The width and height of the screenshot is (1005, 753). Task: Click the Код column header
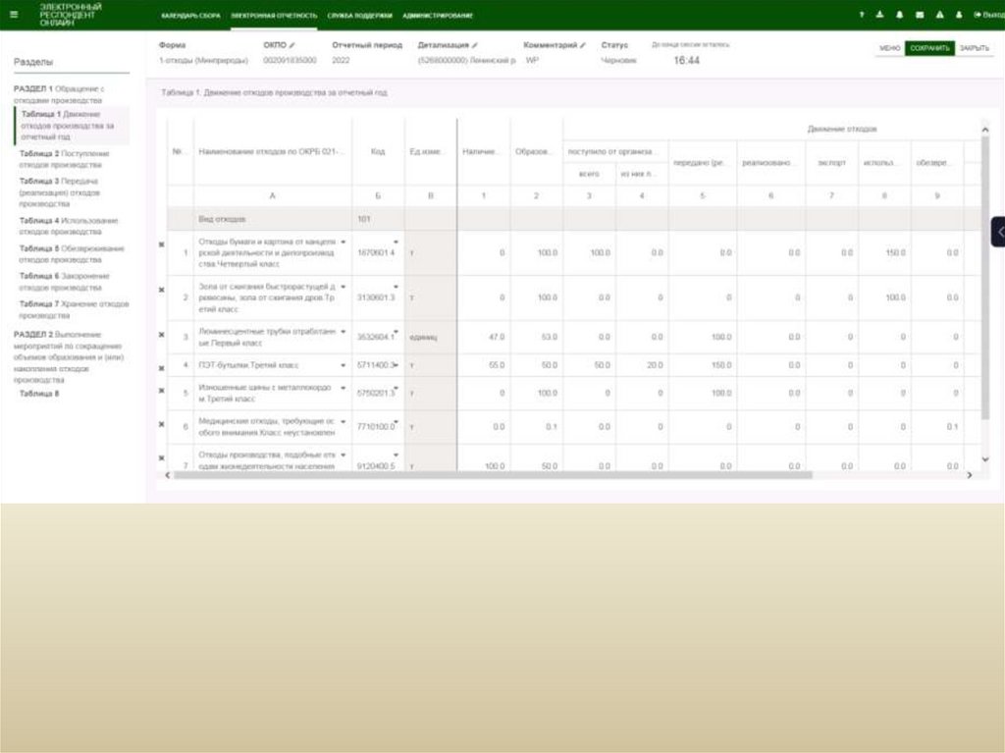378,152
